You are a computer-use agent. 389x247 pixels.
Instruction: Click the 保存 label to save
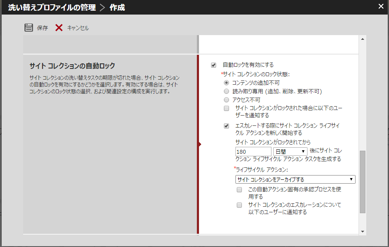point(42,28)
